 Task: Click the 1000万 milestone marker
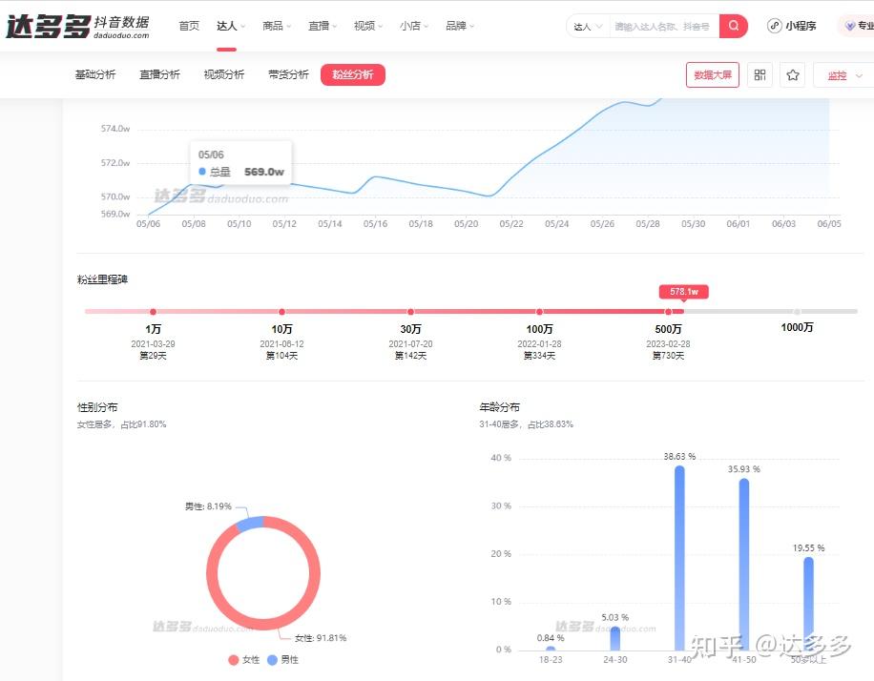(x=797, y=312)
